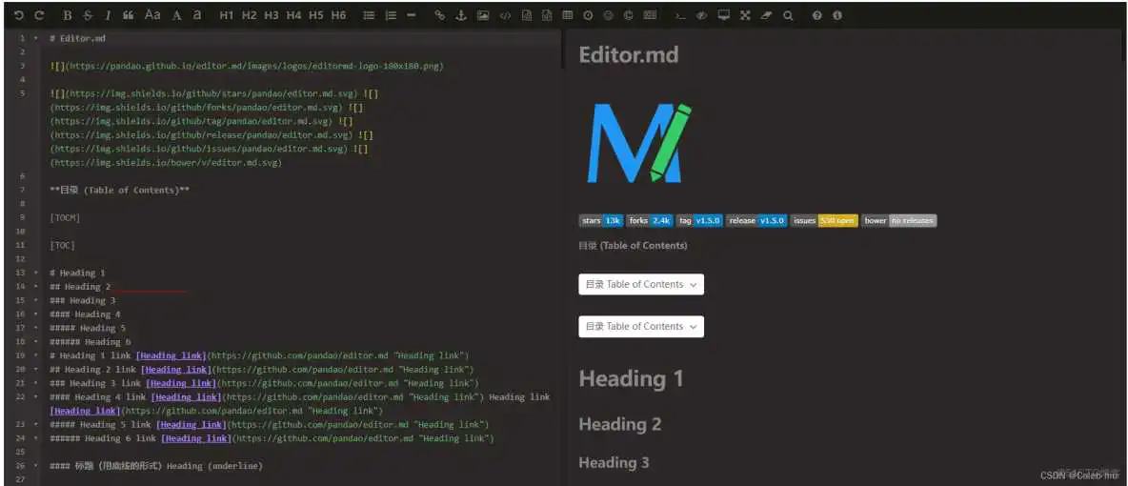Toggle strikethrough formatting
Viewport: 1128px width, 486px height.
[x=88, y=15]
